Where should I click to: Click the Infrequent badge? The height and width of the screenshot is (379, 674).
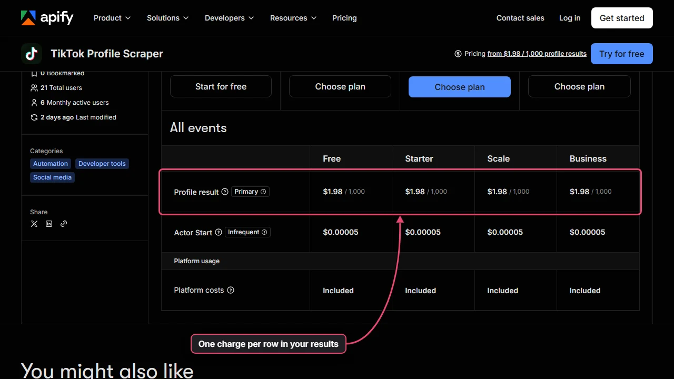247,232
